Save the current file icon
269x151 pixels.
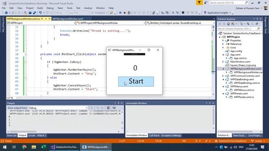tap(30, 13)
